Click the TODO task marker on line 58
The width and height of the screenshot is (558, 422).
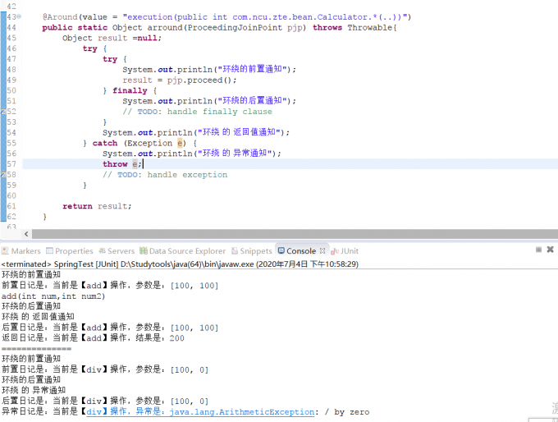pos(3,175)
